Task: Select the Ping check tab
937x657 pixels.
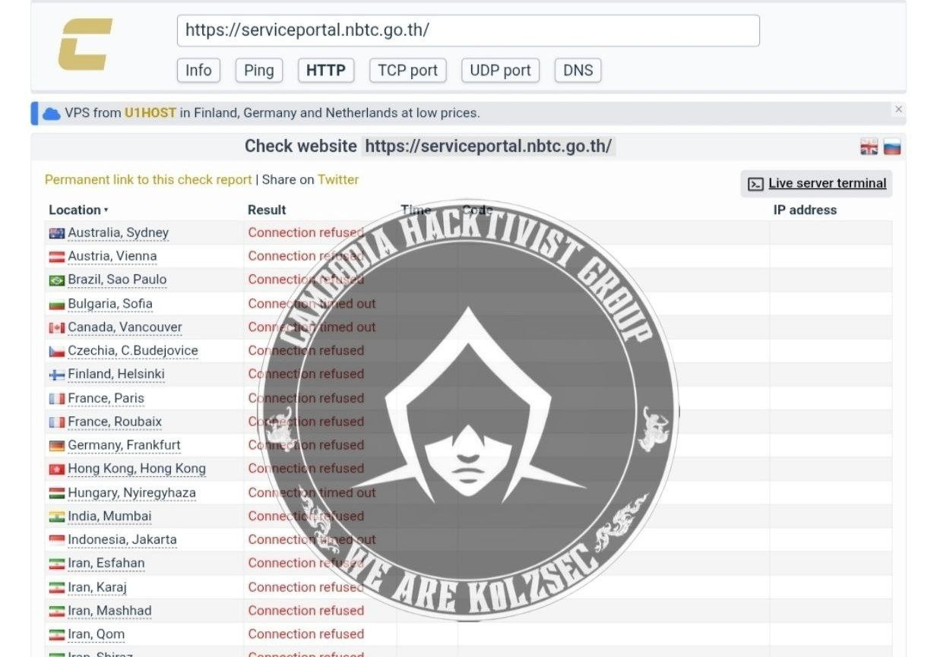Action: (258, 71)
